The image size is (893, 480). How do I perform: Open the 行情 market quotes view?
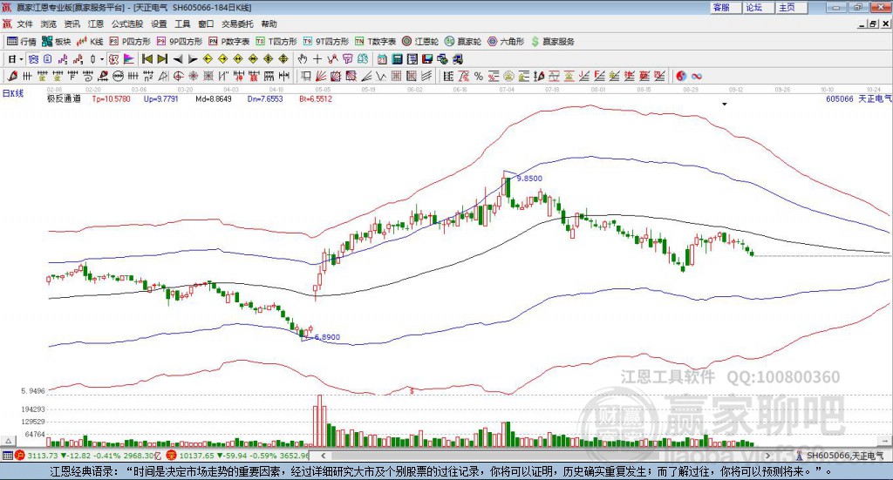point(21,42)
